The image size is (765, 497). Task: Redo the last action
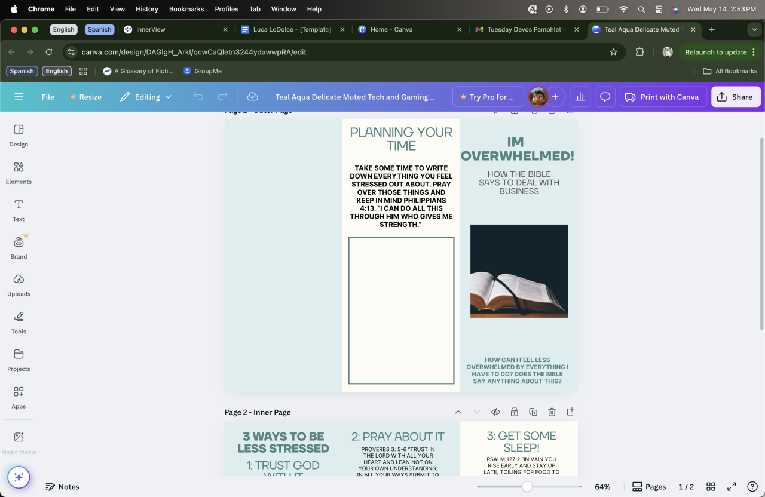[222, 97]
